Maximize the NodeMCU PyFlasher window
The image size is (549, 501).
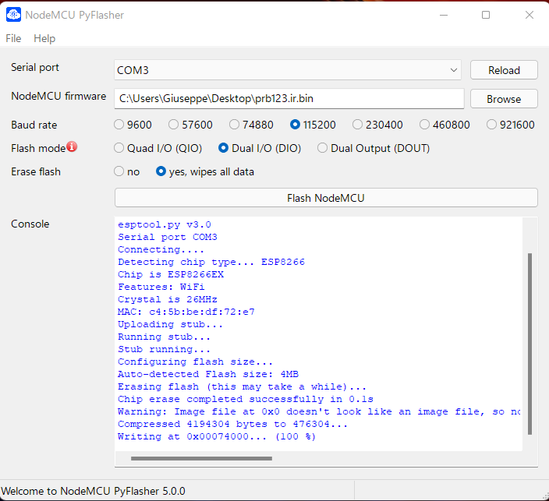point(486,15)
